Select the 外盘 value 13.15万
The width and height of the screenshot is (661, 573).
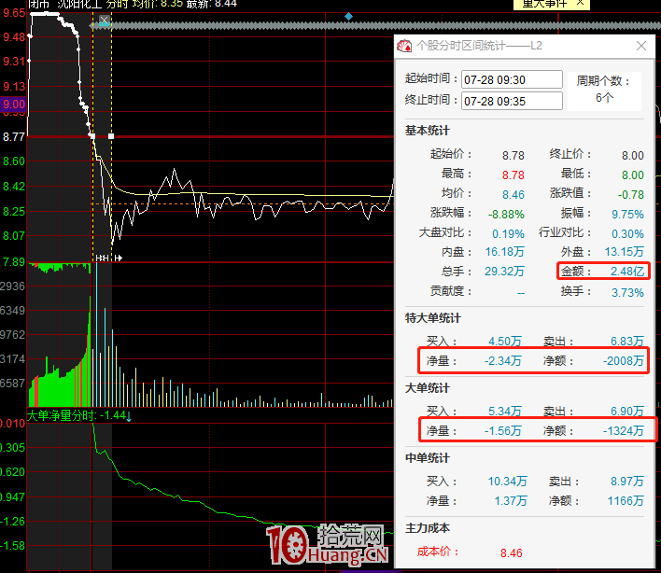(x=625, y=252)
